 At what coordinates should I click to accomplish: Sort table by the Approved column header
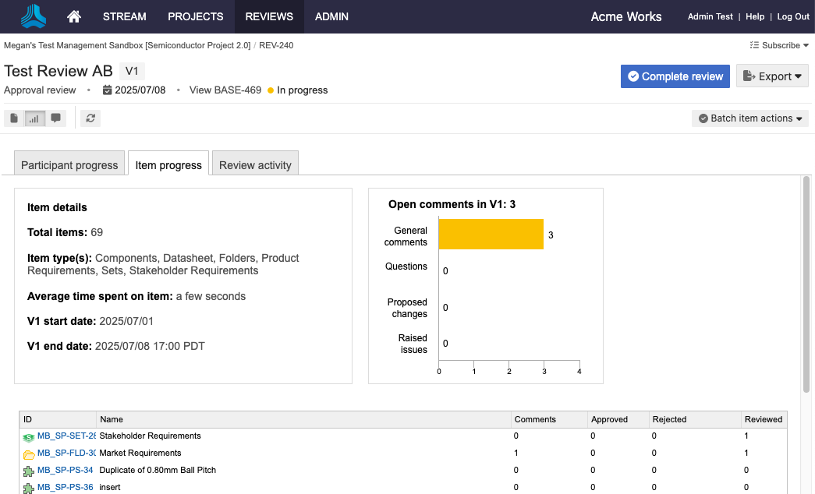point(609,419)
